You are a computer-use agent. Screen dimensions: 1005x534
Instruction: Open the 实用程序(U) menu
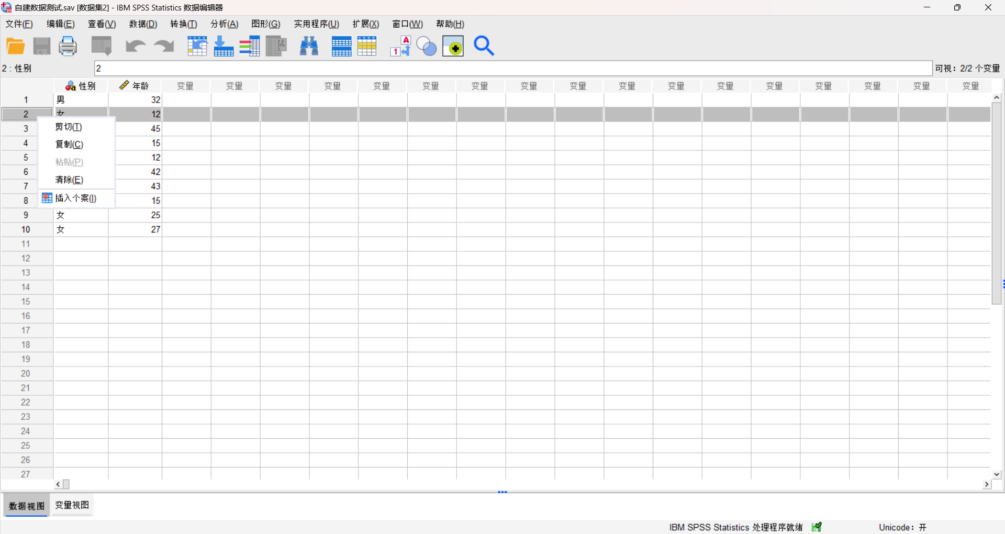coord(317,24)
